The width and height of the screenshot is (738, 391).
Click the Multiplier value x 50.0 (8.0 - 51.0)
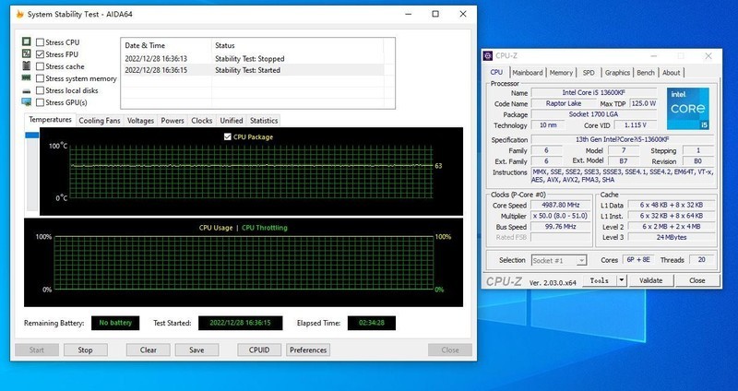(561, 216)
